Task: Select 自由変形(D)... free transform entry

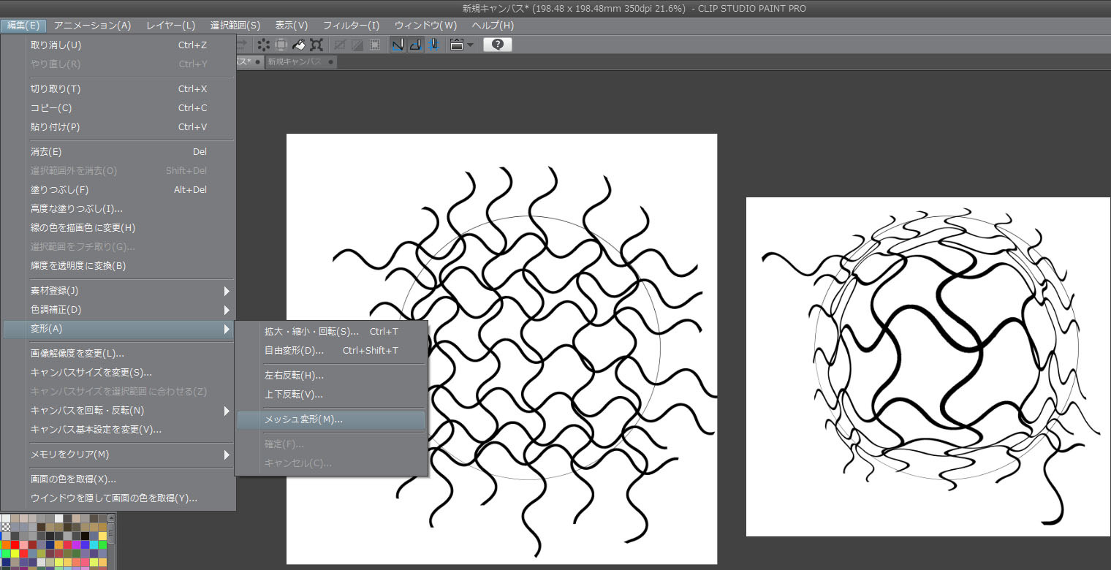Action: click(x=294, y=351)
